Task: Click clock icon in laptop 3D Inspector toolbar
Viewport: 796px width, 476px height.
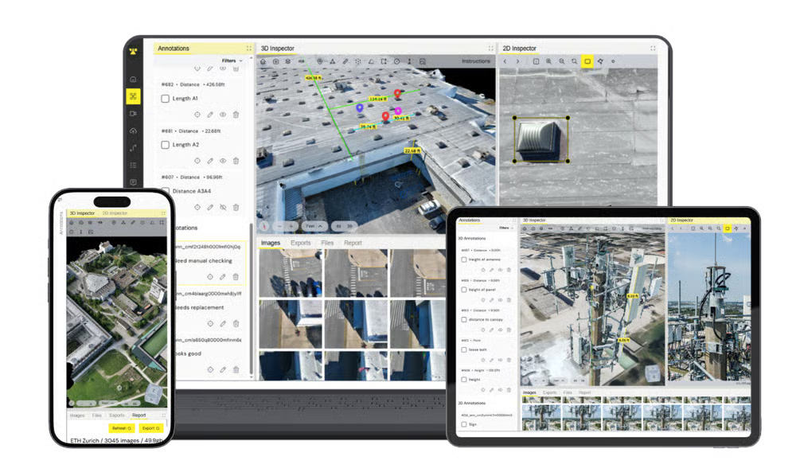Action: coord(396,61)
